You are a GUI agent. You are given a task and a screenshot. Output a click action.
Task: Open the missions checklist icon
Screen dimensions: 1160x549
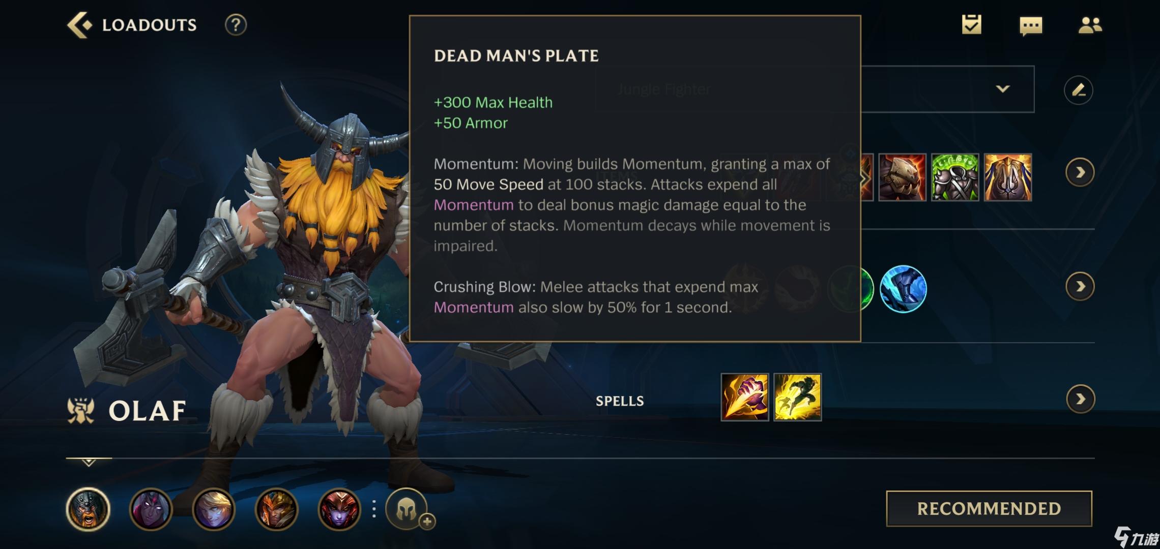coord(971,25)
